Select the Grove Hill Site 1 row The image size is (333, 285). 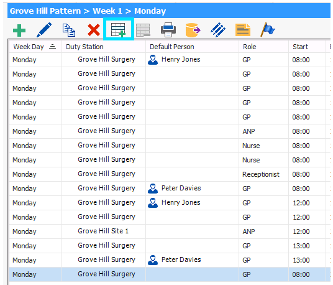click(170, 231)
